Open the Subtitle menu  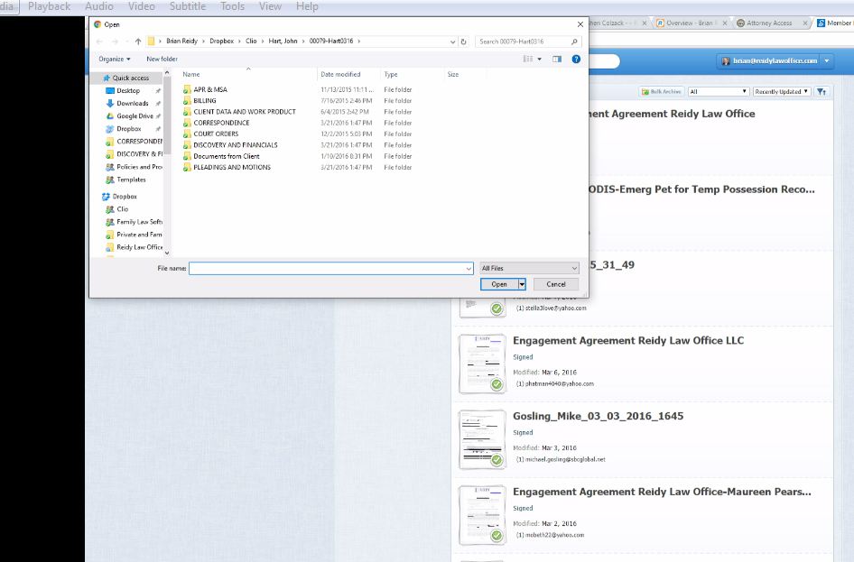(188, 6)
